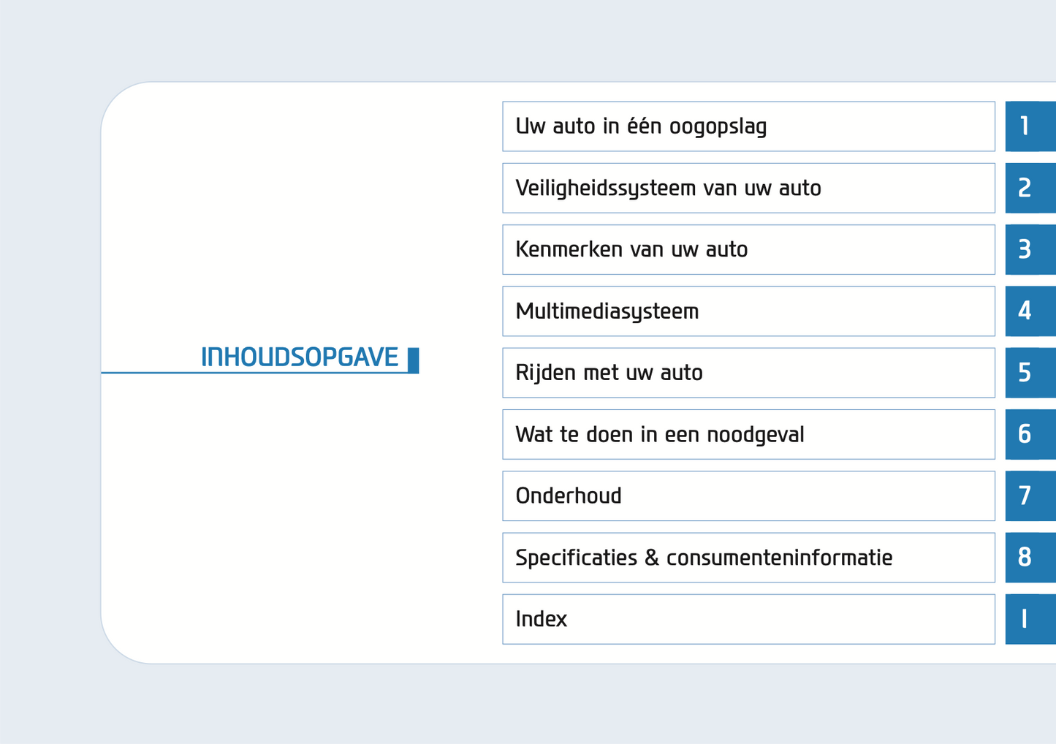Click blue tab number 7
Viewport: 1056px width, 744px height.
tap(1030, 496)
